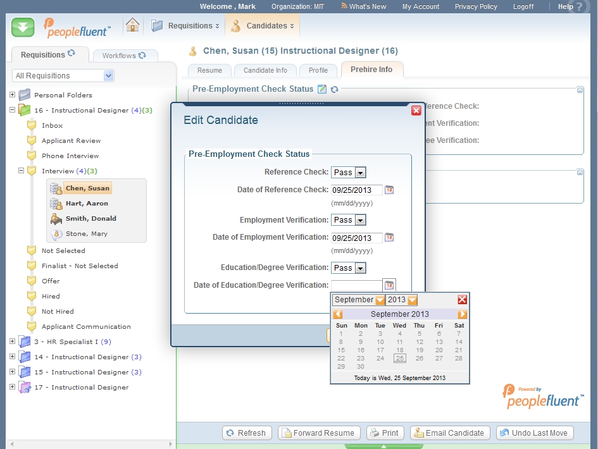This screenshot has height=449, width=598.
Task: Close the date picker popup
Action: click(463, 300)
